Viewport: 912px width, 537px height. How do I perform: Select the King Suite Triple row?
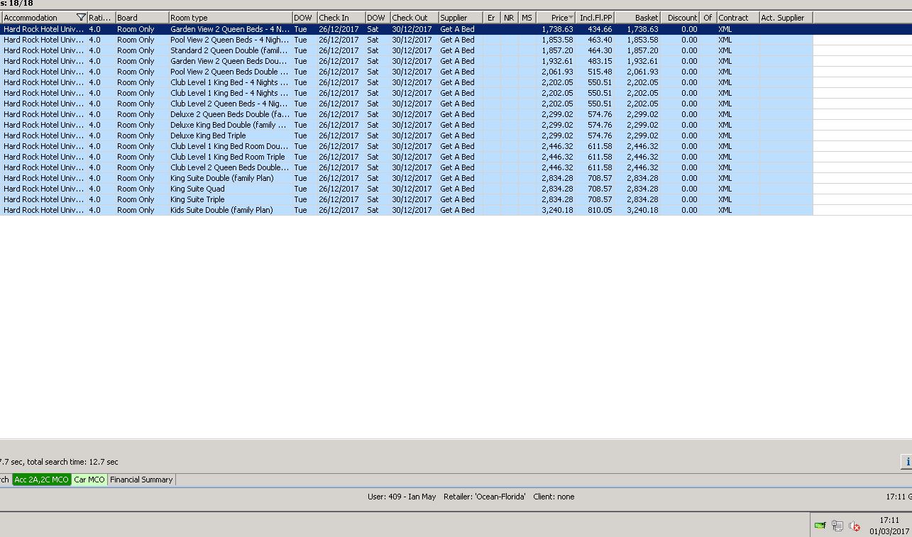click(x=406, y=199)
